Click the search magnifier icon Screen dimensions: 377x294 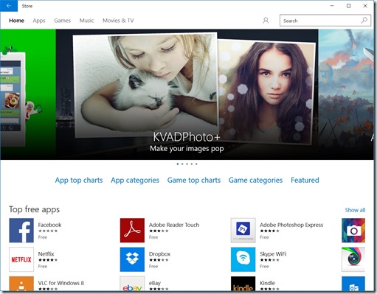[x=364, y=21]
